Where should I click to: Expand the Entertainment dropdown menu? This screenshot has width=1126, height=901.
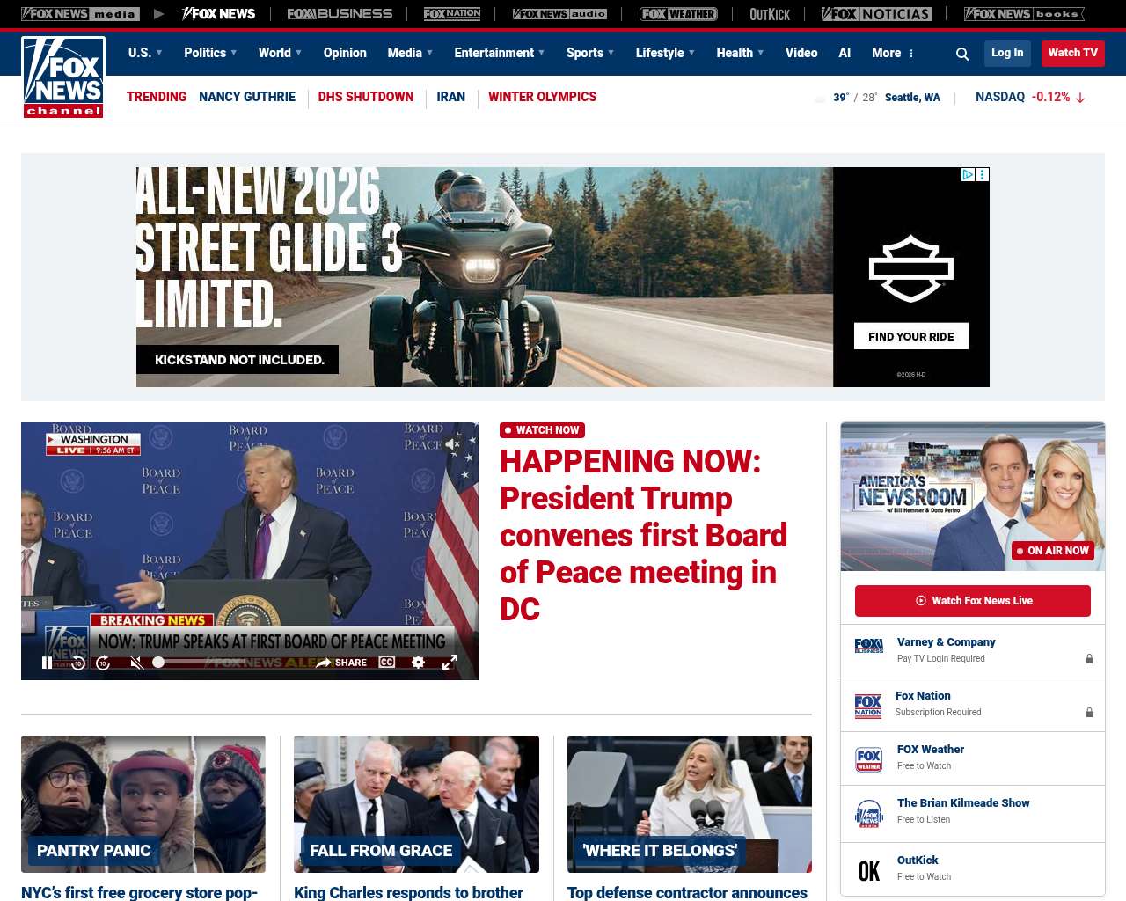point(499,53)
